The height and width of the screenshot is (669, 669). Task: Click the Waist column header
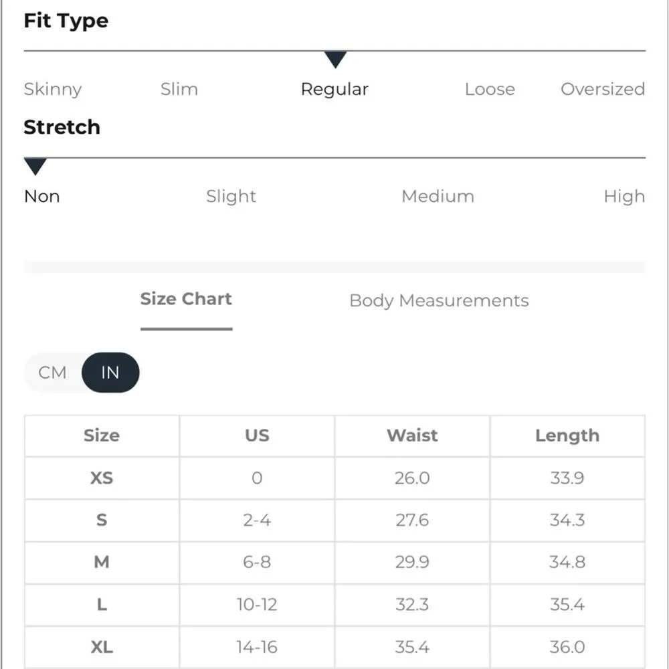pos(412,436)
